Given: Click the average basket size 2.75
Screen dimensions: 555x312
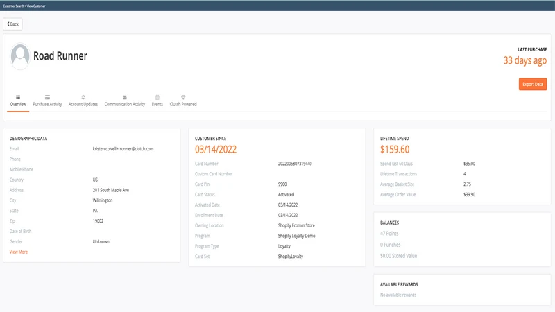Looking at the screenshot, I should (467, 184).
